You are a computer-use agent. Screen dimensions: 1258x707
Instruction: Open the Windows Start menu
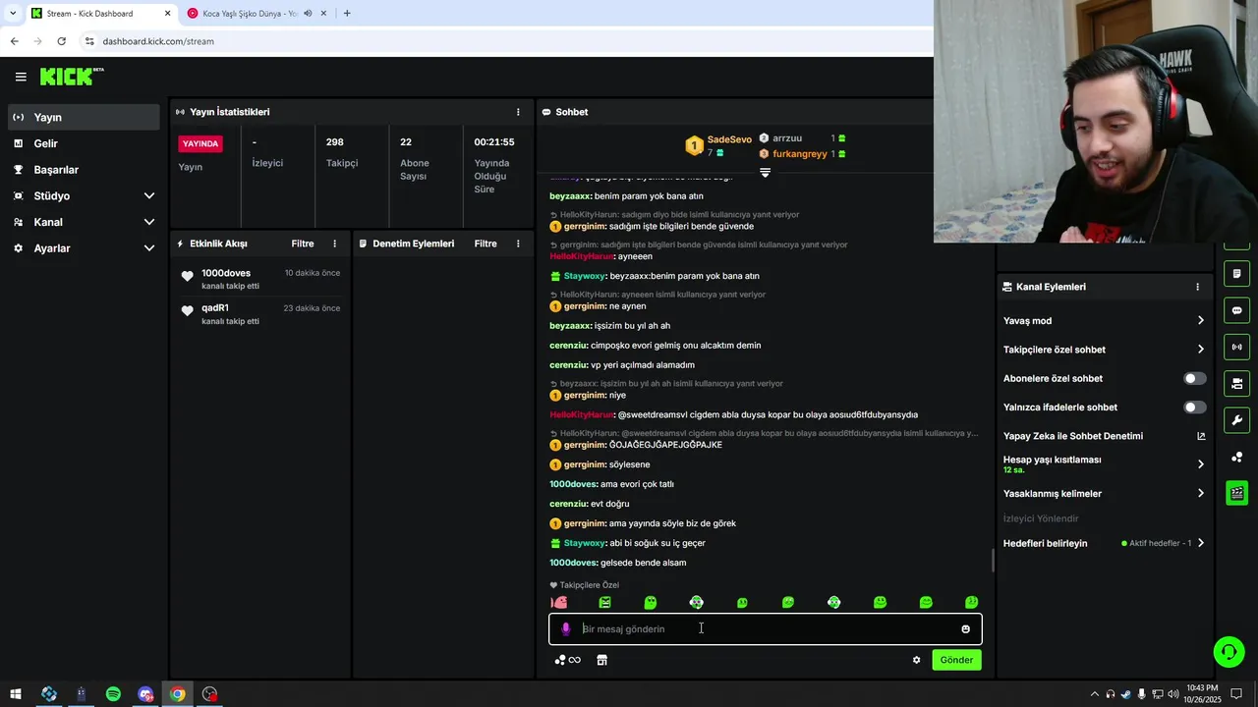click(x=16, y=694)
